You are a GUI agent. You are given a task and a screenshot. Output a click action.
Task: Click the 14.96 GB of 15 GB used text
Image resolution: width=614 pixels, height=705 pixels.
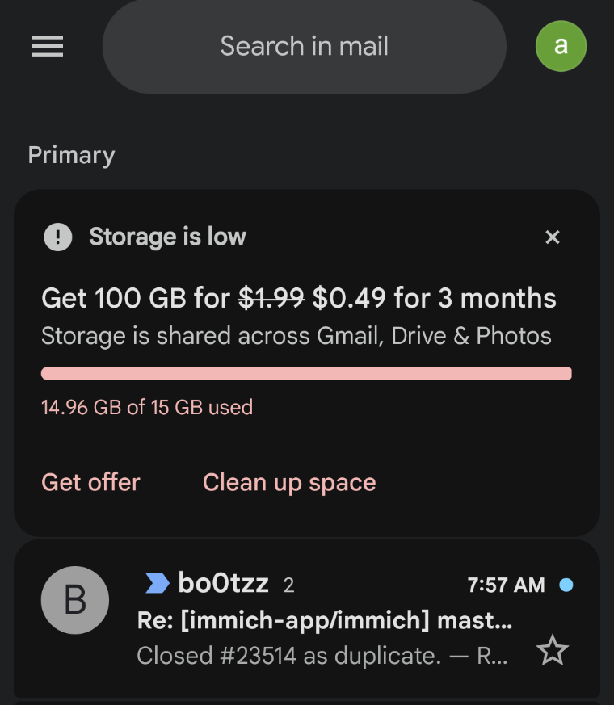click(x=147, y=407)
